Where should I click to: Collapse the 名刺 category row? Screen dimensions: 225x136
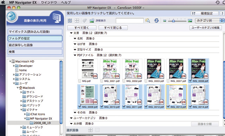point(75,38)
